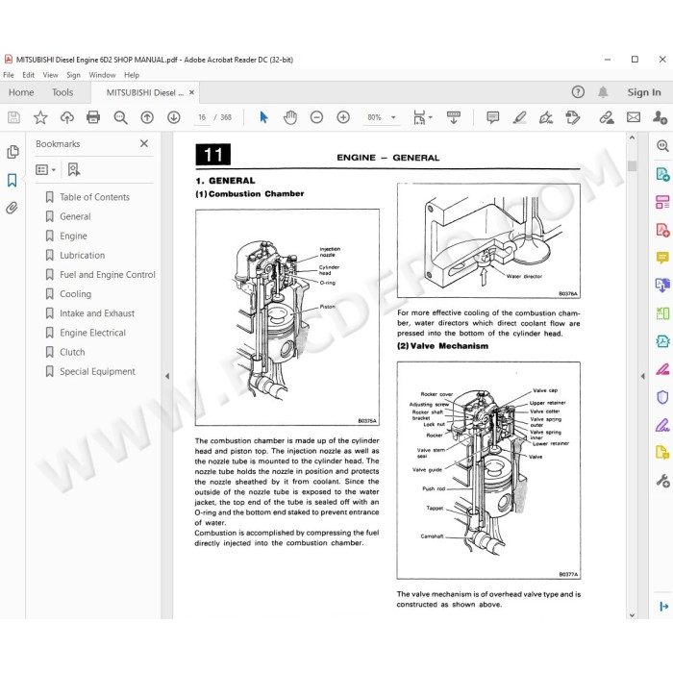
Task: Go to next page arrow
Action: (x=174, y=117)
